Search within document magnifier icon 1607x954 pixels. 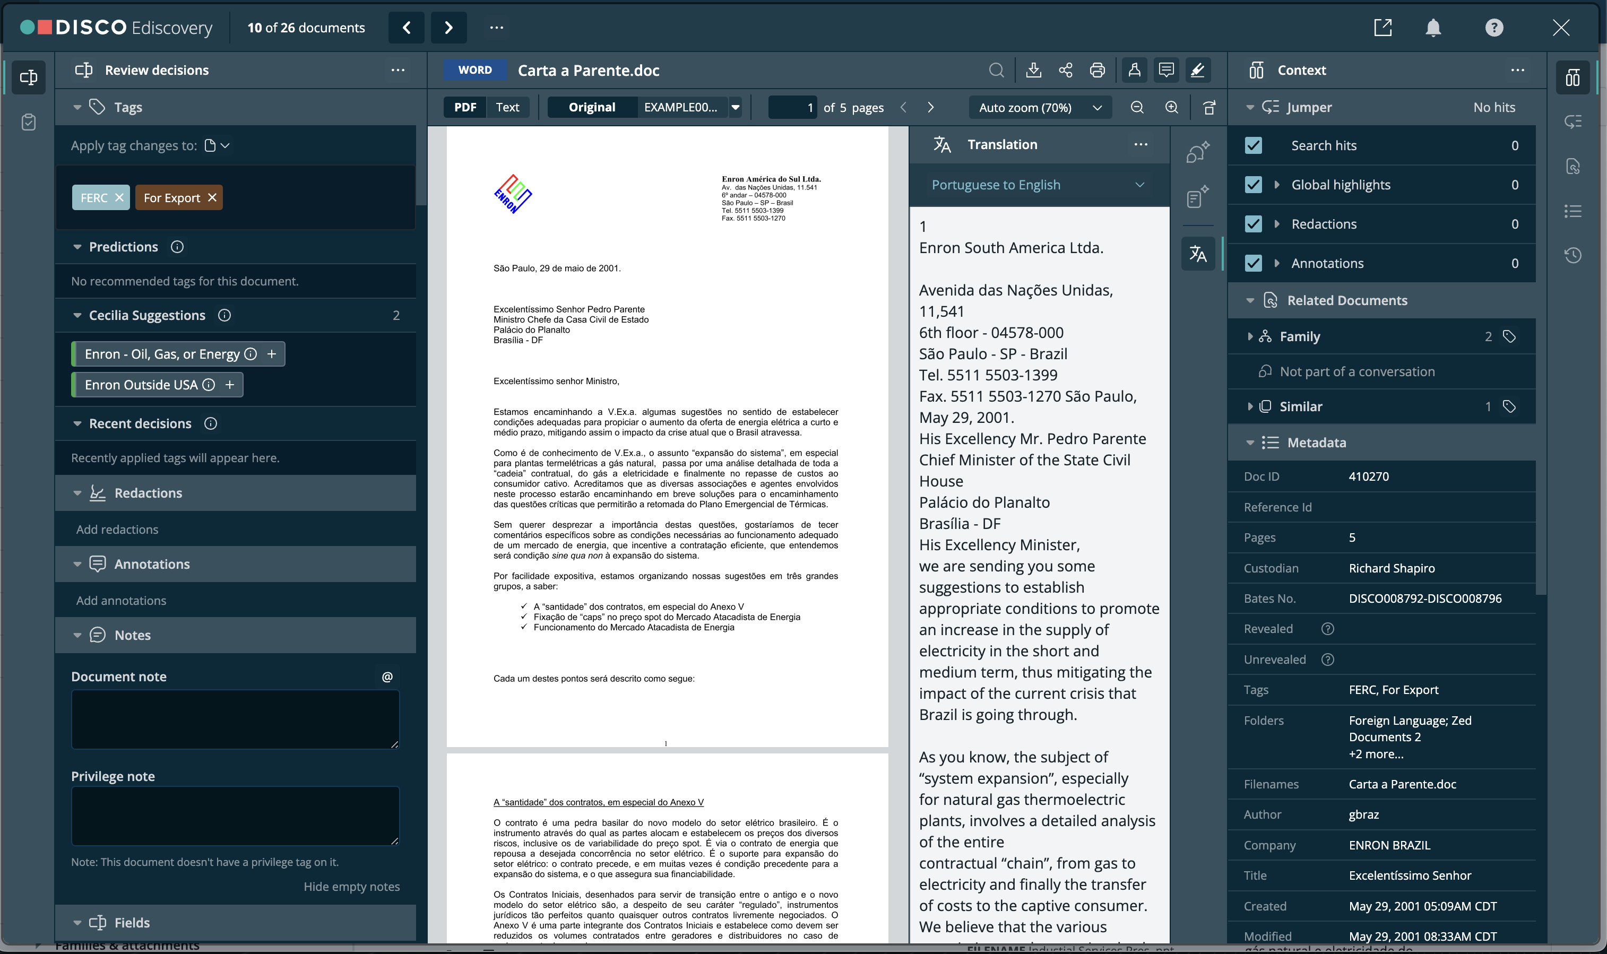click(996, 70)
